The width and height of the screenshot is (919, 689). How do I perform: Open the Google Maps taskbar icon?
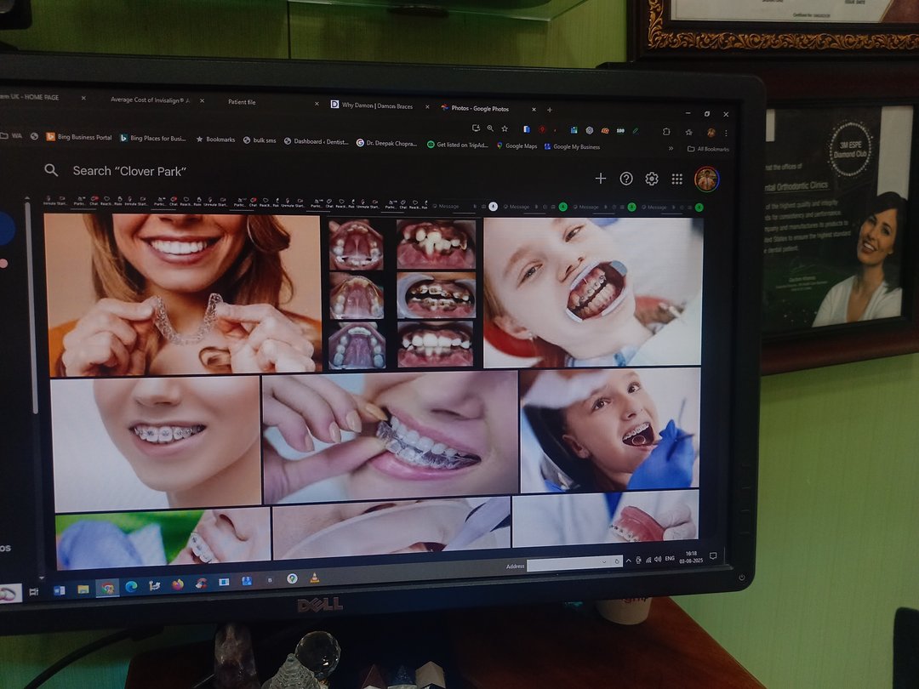292,579
